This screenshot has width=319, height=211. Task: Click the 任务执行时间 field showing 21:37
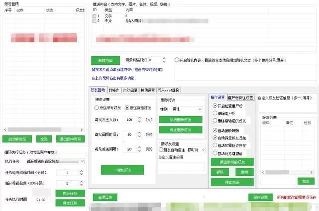coord(41,200)
